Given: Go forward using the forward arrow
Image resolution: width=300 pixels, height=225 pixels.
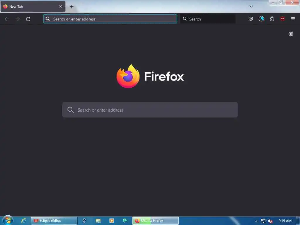Looking at the screenshot, I should pos(18,19).
